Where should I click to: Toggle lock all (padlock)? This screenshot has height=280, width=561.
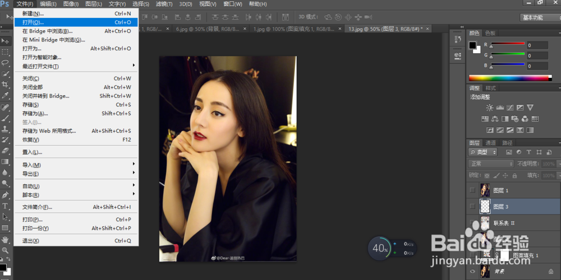pyautogui.click(x=514, y=176)
